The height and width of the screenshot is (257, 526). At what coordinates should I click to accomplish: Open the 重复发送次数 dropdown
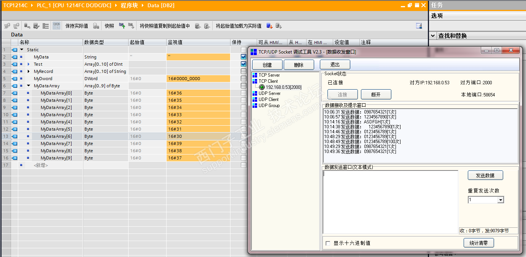pos(501,200)
